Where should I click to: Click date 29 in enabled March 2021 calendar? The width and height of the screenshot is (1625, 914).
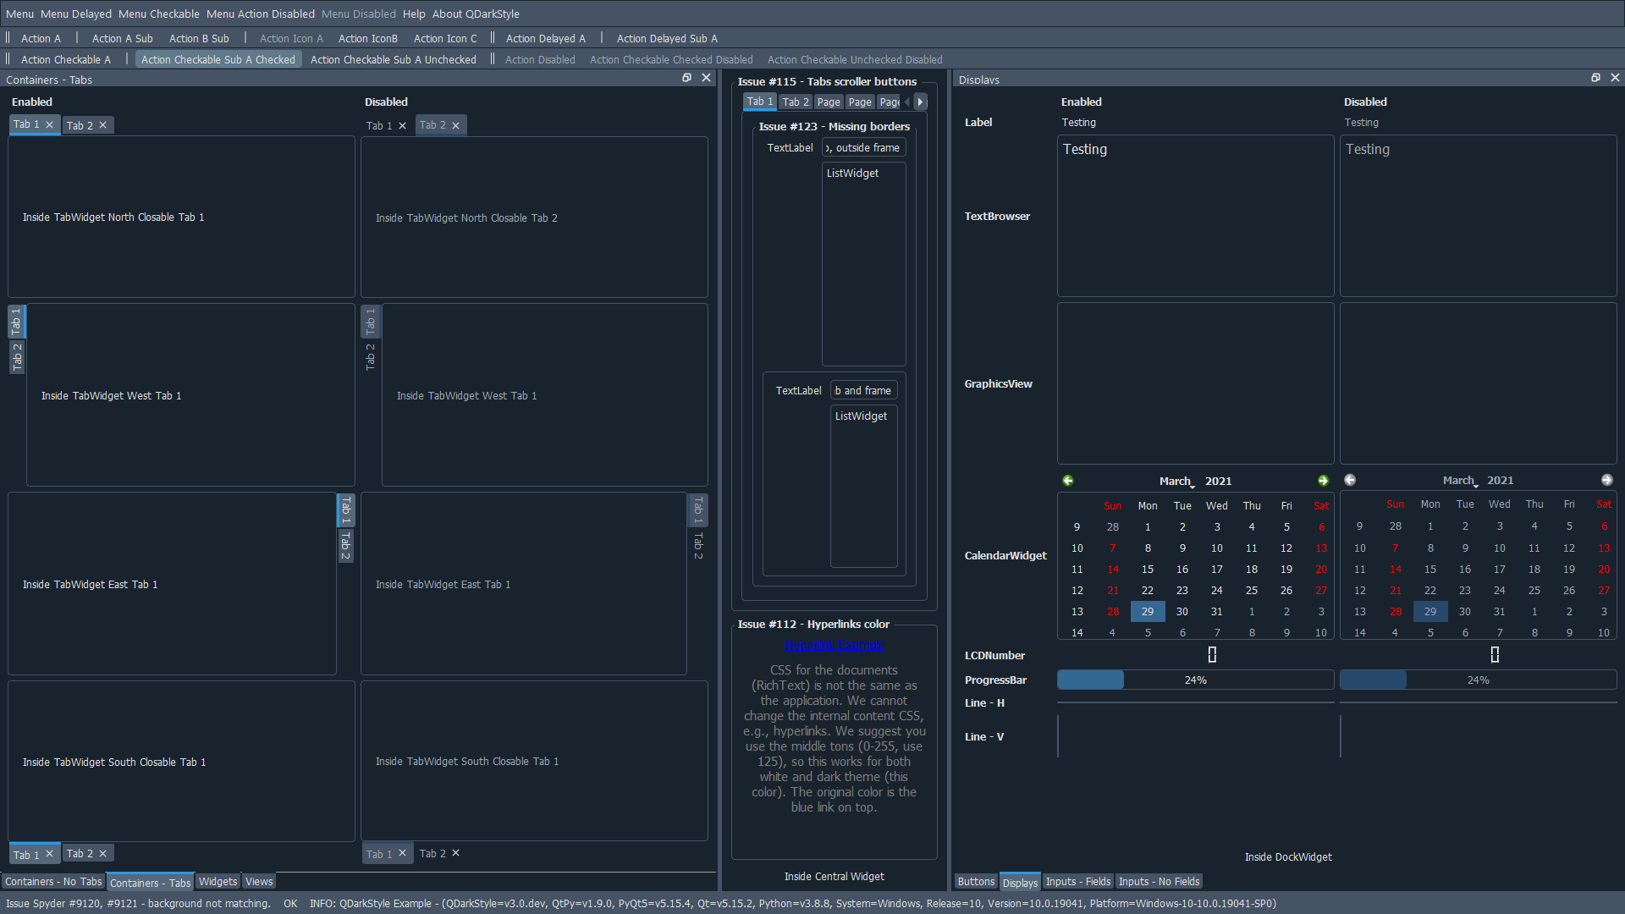click(x=1148, y=610)
